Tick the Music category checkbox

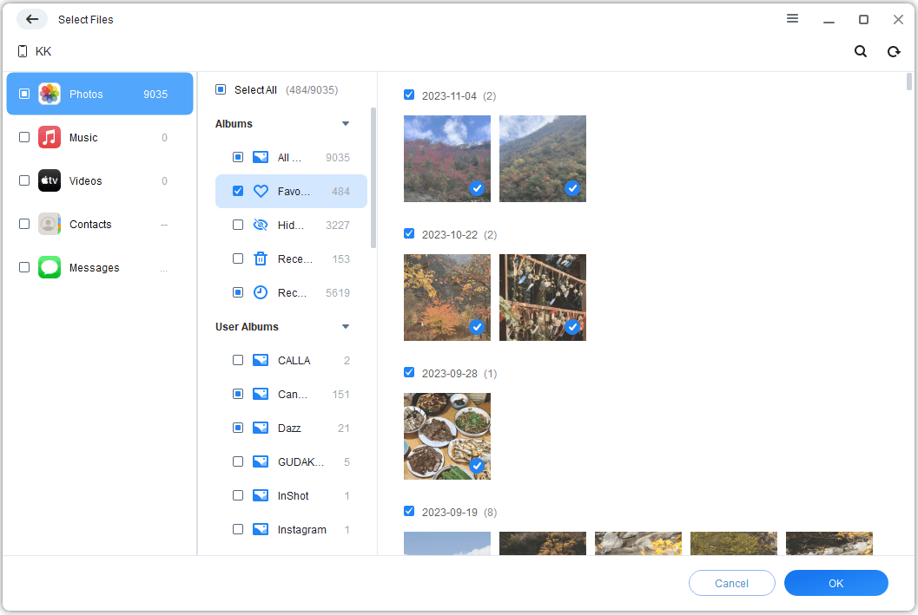24,137
